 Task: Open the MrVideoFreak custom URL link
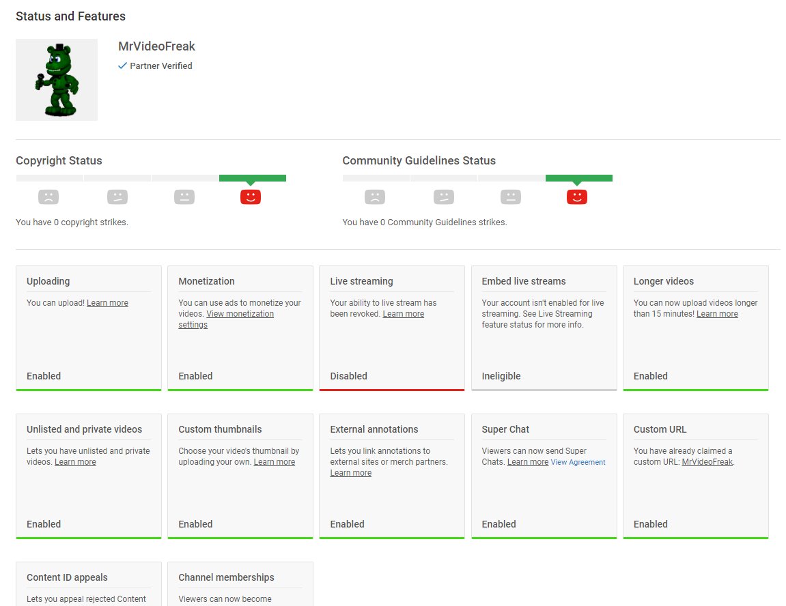(707, 462)
